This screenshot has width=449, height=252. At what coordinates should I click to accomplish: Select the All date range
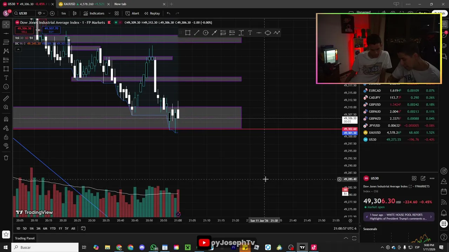pos(73,229)
